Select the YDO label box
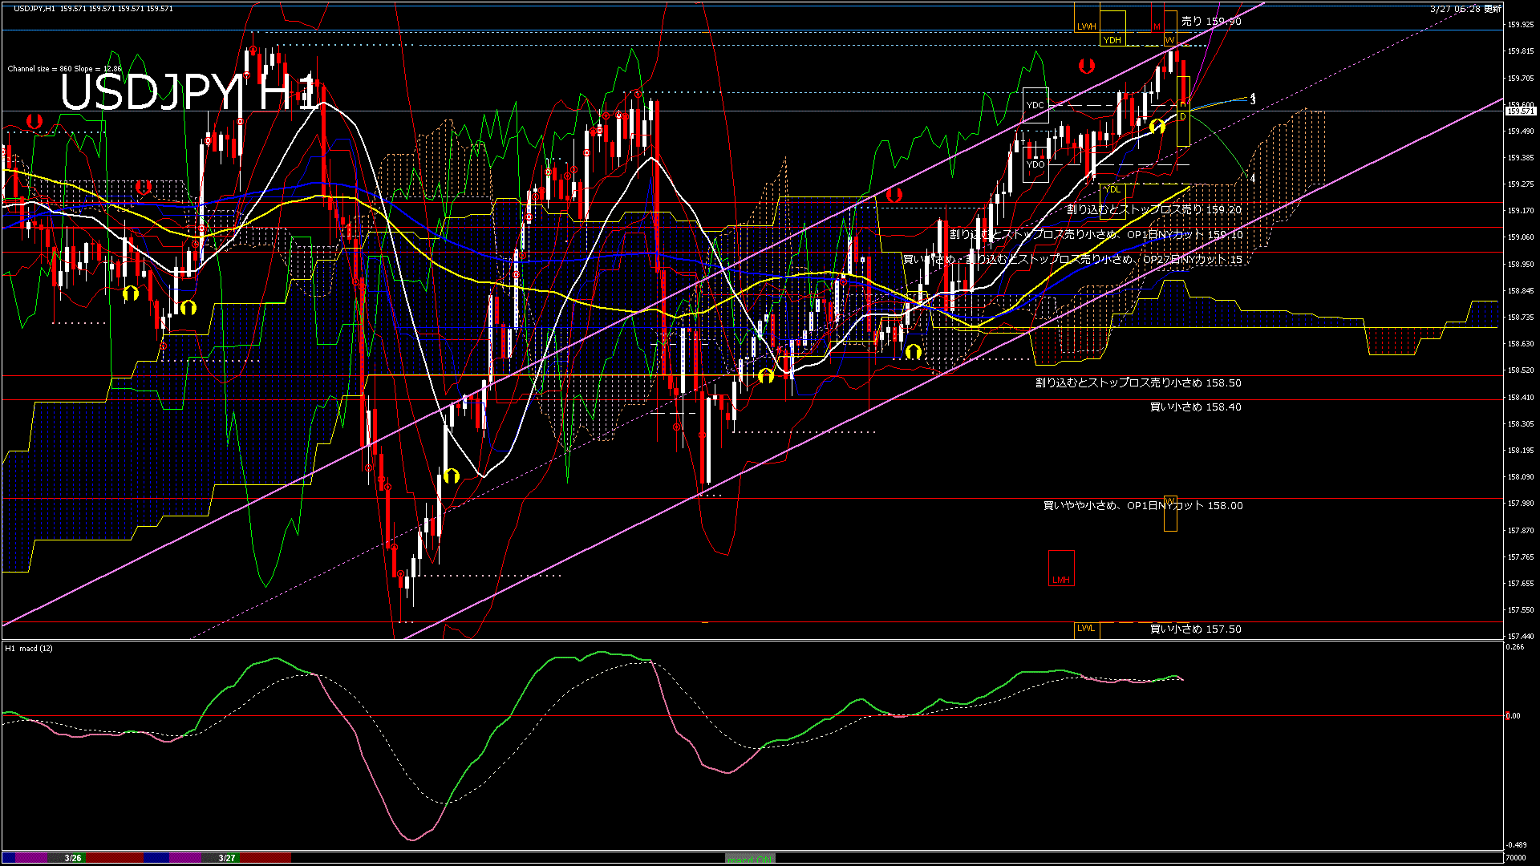1540x866 pixels. pos(1035,164)
